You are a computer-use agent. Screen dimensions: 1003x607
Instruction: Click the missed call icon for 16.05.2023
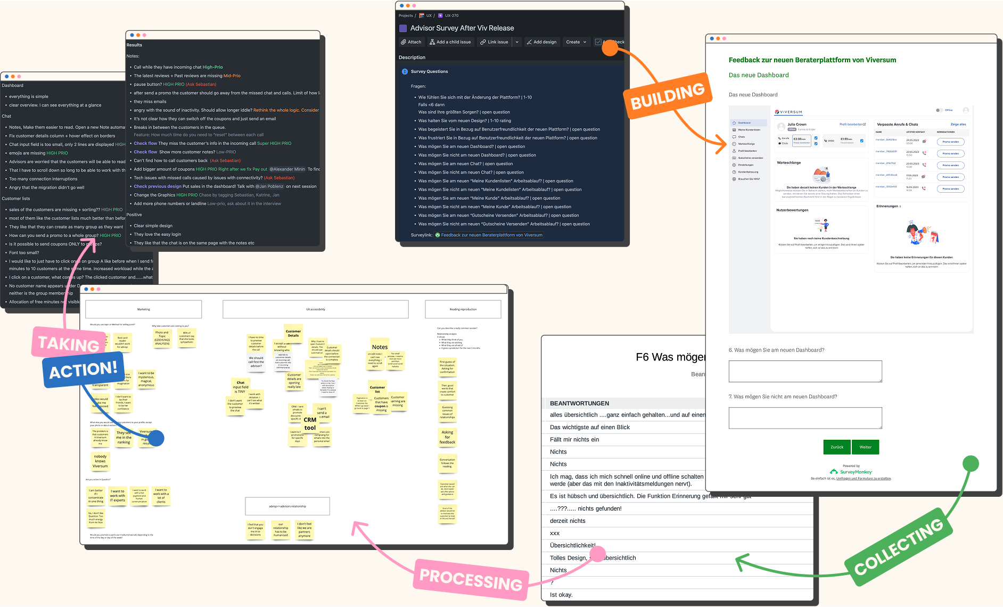[x=924, y=188]
